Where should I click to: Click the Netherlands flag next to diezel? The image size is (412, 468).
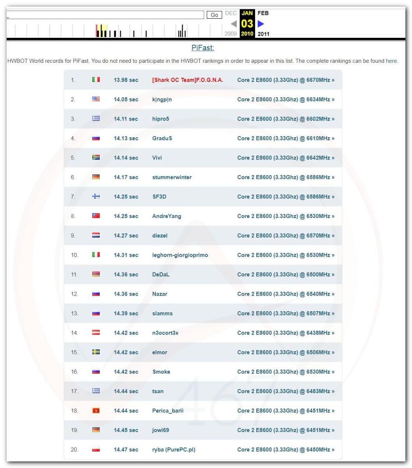coord(96,235)
